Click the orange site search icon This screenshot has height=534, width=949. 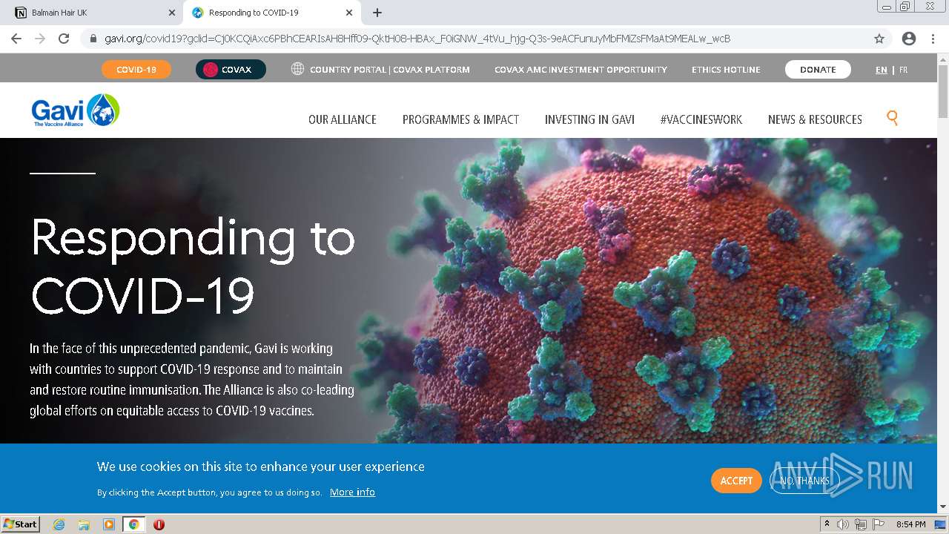(893, 118)
